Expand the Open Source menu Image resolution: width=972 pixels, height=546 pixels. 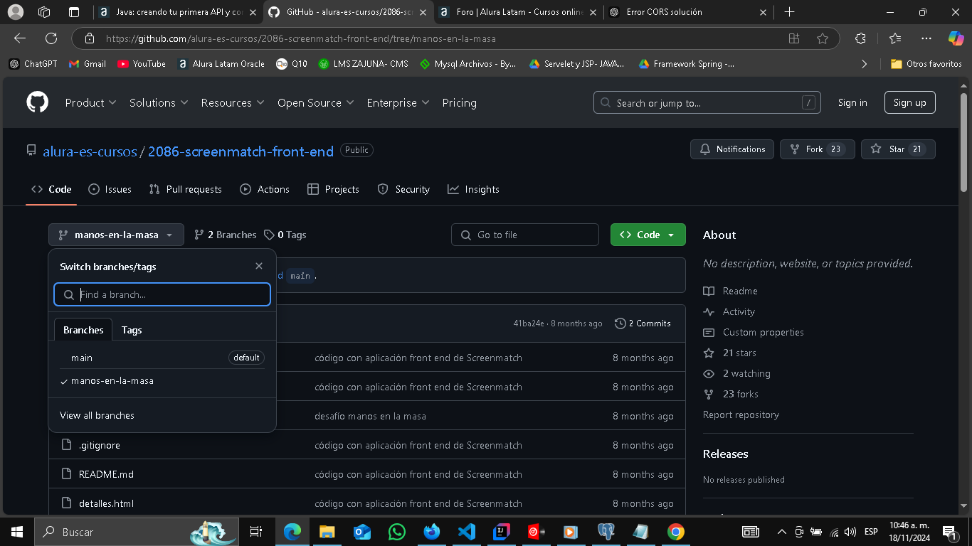[x=316, y=103]
